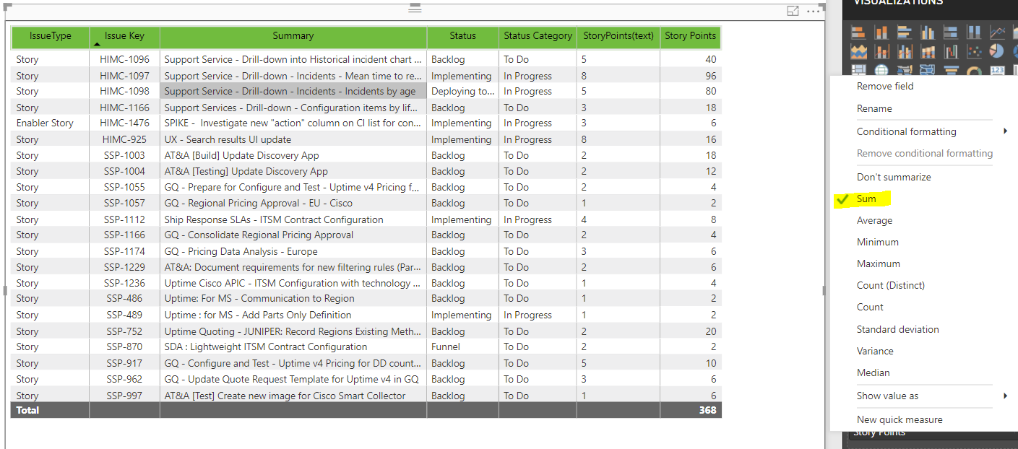Toggle the sort arrow on Issue Key header
The width and height of the screenshot is (1018, 449).
tap(97, 45)
